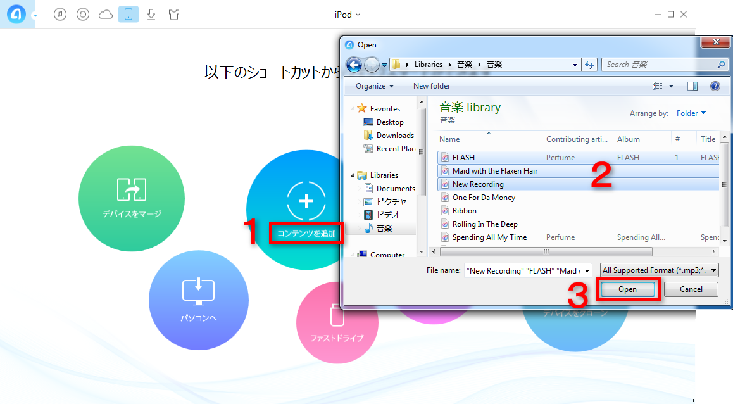Open dialog help icon
The image size is (733, 404).
(715, 86)
